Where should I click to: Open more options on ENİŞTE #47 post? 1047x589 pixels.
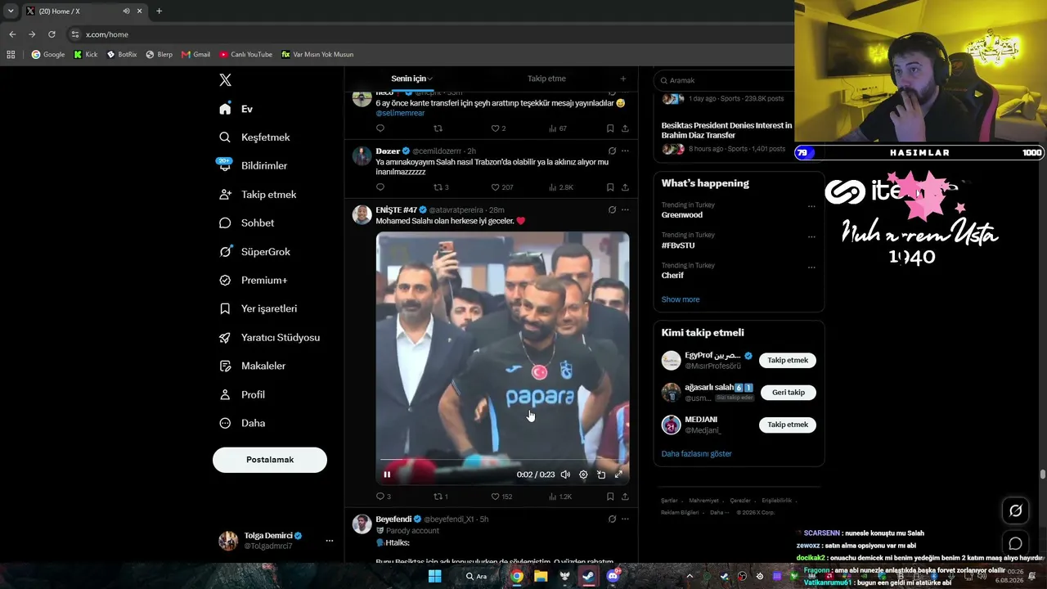625,210
